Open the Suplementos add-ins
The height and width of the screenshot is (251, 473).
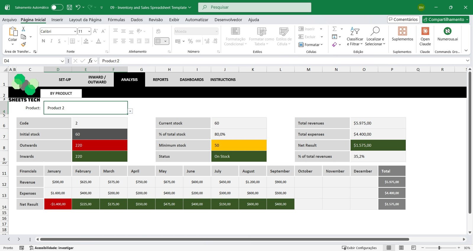[x=402, y=34]
